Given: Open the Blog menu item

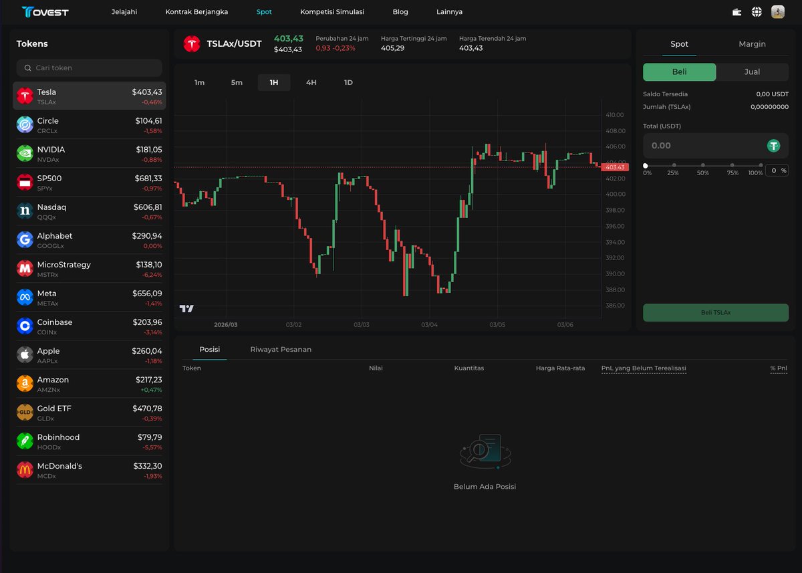Looking at the screenshot, I should (400, 12).
